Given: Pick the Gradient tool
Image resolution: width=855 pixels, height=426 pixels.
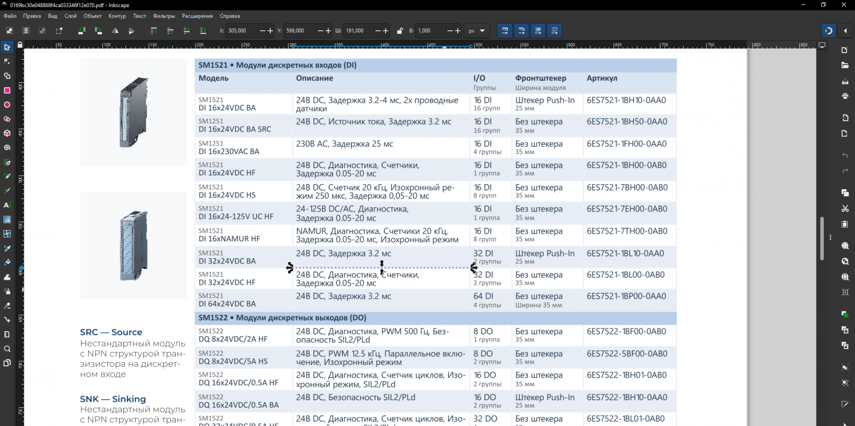Looking at the screenshot, I should point(7,219).
